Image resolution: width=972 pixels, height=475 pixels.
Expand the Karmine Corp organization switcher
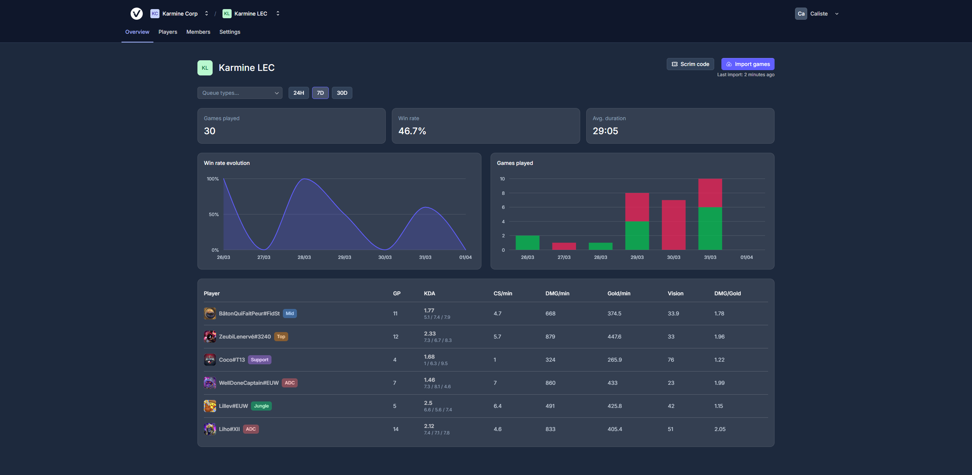tap(207, 13)
